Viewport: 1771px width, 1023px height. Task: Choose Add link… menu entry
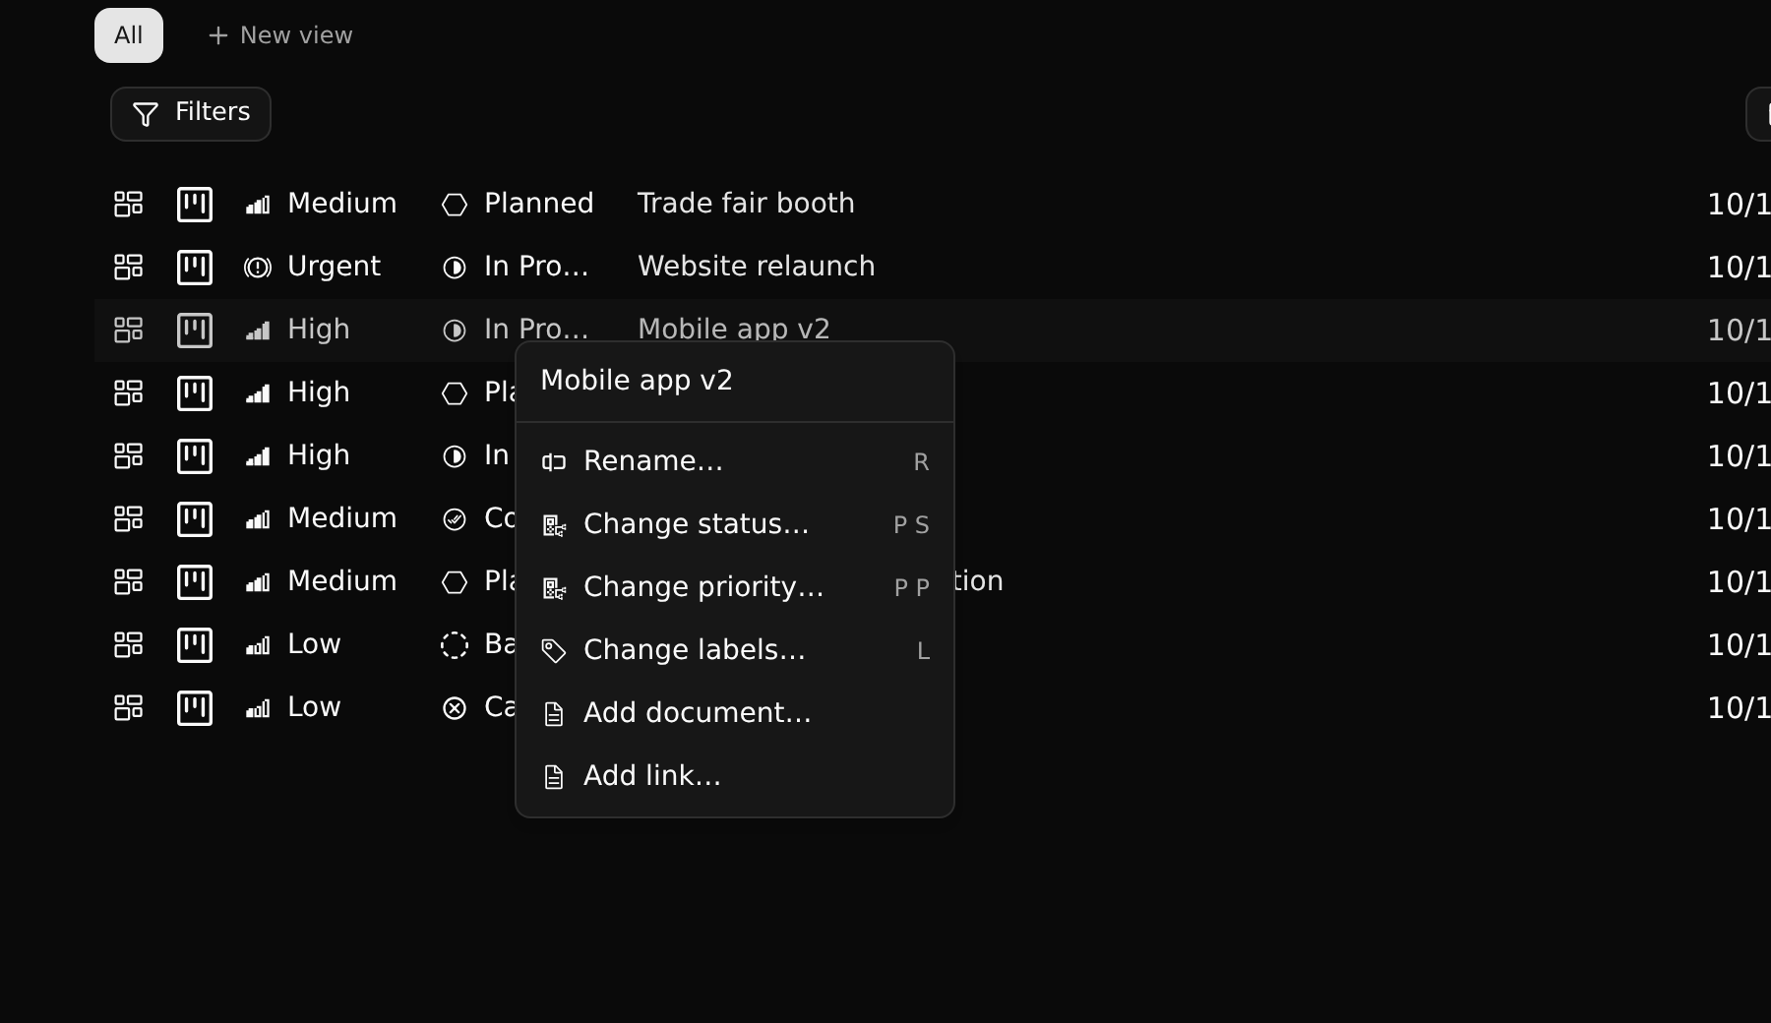pyautogui.click(x=735, y=776)
